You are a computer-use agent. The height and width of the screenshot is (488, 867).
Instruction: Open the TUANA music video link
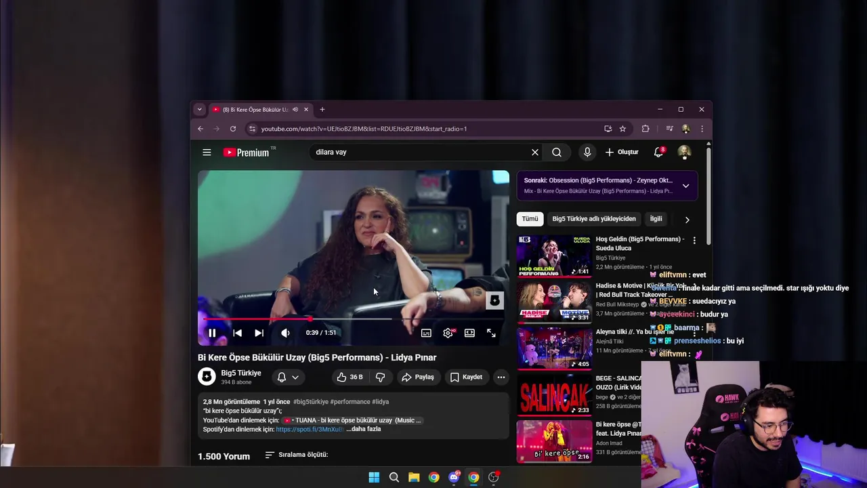tap(352, 420)
